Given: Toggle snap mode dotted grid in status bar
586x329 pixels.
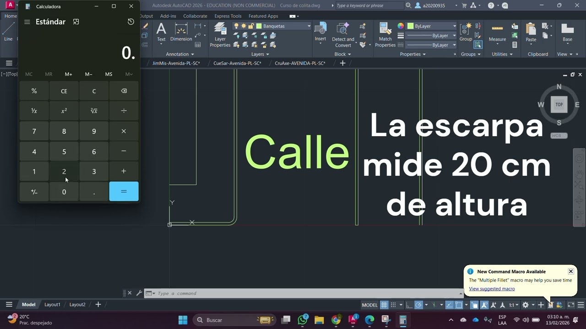Looking at the screenshot, I should 394,305.
